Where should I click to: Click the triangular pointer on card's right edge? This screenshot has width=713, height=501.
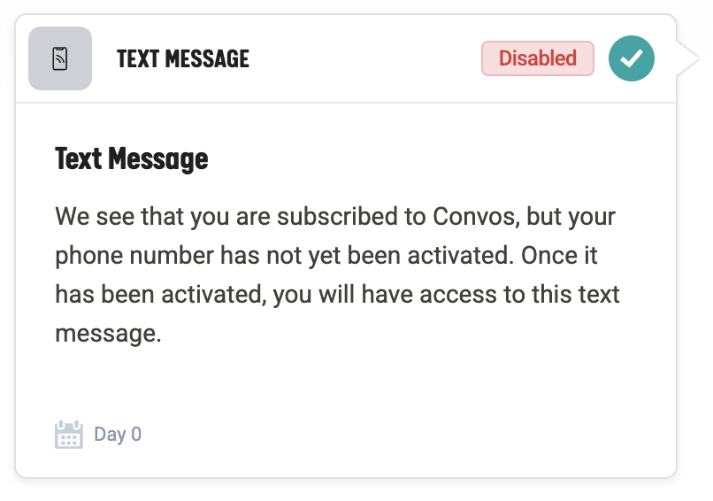(x=688, y=59)
